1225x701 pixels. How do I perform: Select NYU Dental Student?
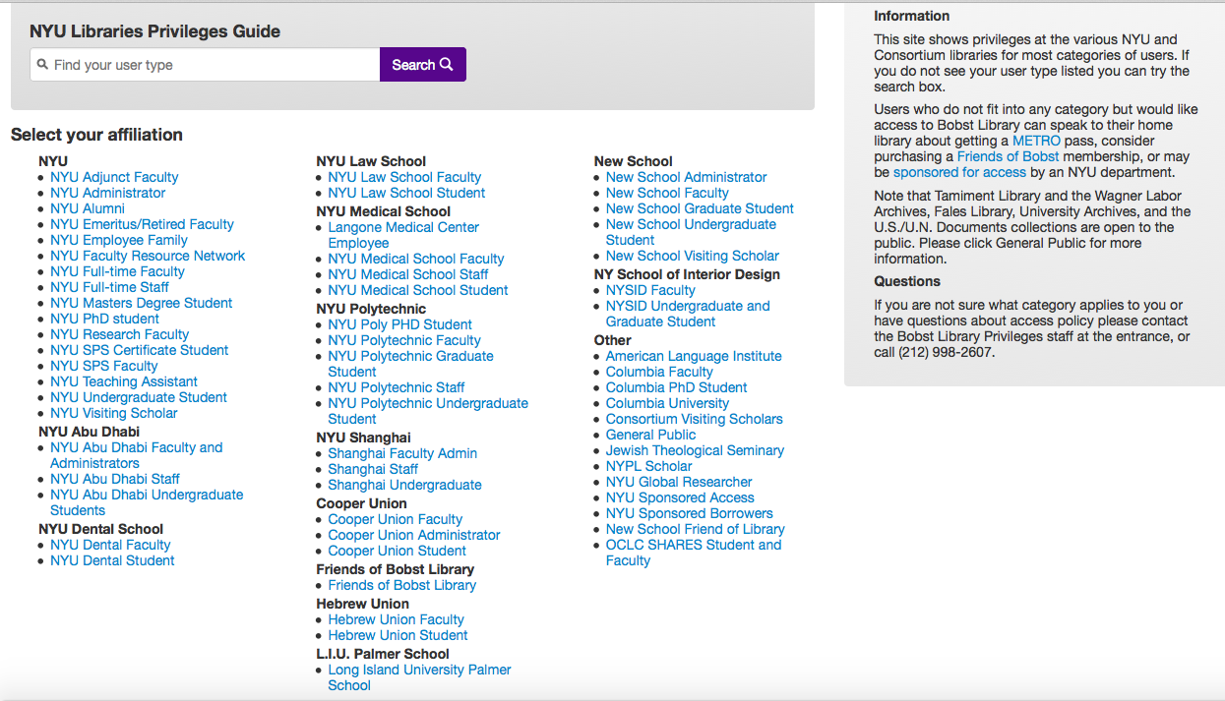point(111,560)
